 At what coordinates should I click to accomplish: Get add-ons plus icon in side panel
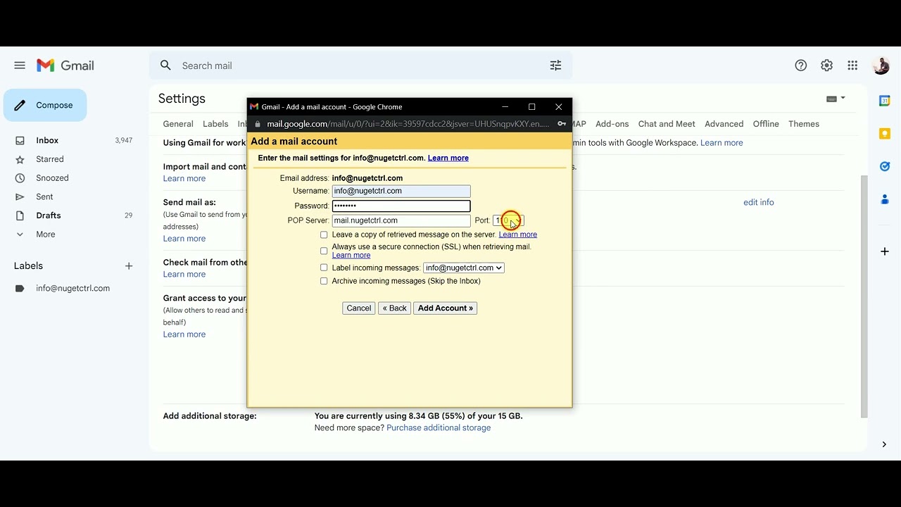[x=885, y=251]
